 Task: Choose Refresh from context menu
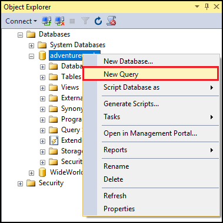[151, 196]
